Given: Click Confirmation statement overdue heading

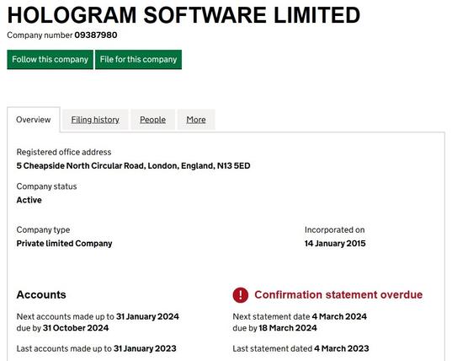Looking at the screenshot, I should tap(338, 294).
